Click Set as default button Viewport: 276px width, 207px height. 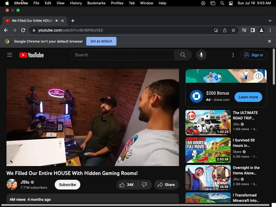101,41
